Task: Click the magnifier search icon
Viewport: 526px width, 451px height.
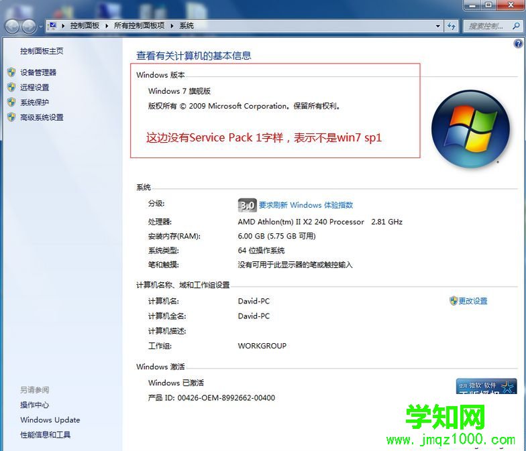Action: click(517, 25)
